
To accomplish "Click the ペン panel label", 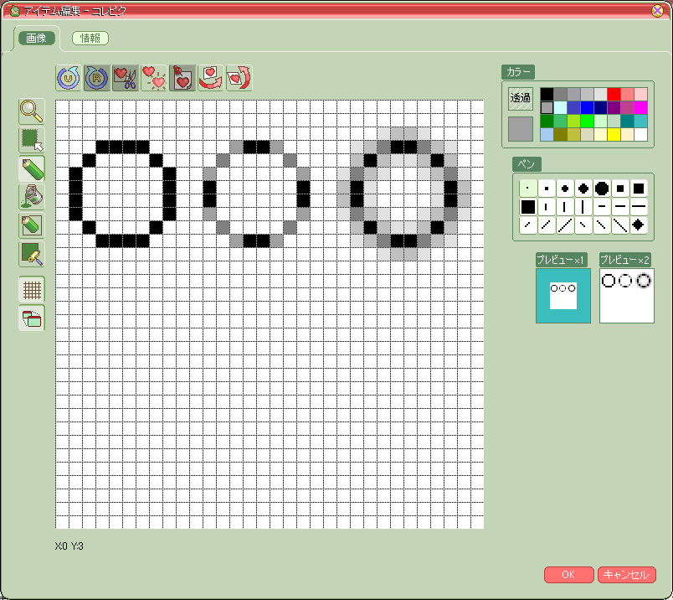I will coord(527,163).
